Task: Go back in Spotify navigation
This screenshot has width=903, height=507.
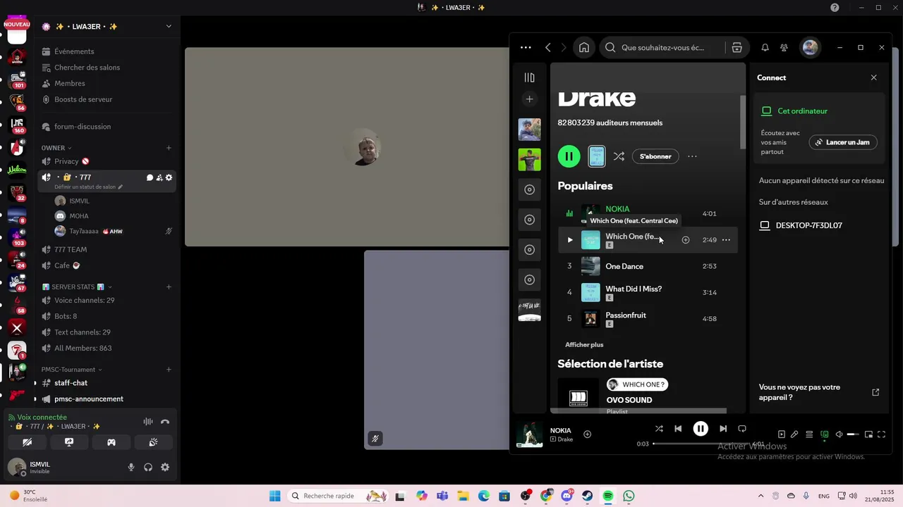Action: pos(548,48)
